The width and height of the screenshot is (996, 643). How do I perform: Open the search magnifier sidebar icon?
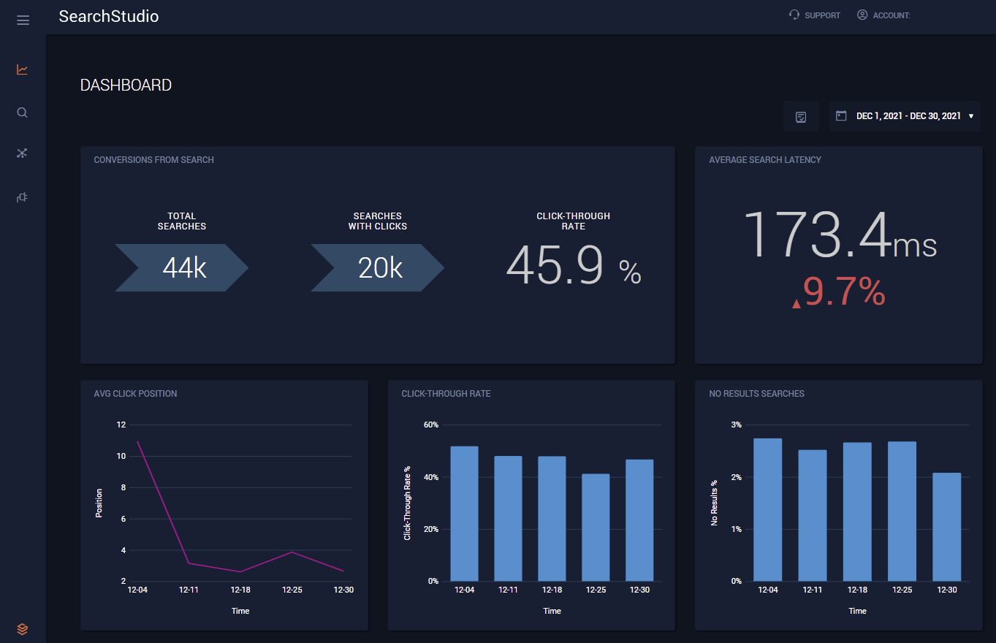click(23, 113)
